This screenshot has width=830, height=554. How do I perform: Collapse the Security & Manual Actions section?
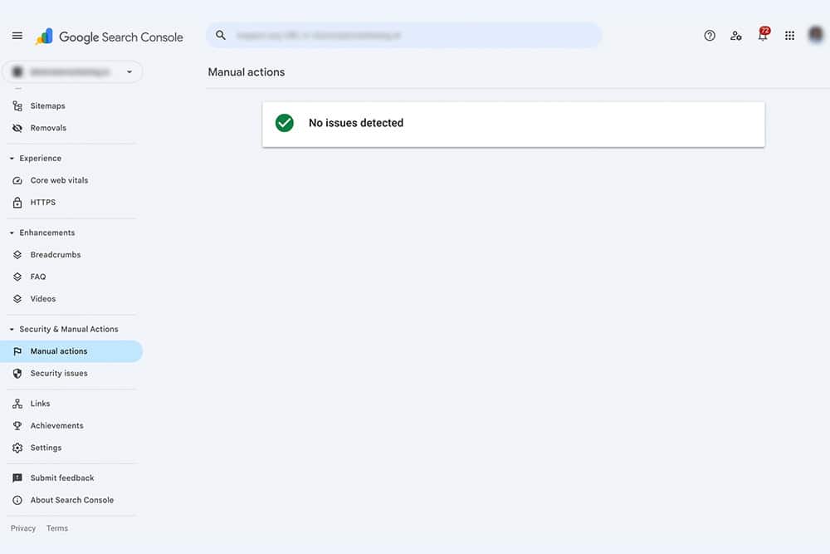(x=11, y=329)
